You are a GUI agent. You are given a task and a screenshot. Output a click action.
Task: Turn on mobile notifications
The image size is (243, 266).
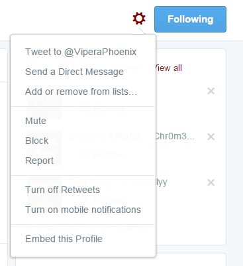(83, 210)
